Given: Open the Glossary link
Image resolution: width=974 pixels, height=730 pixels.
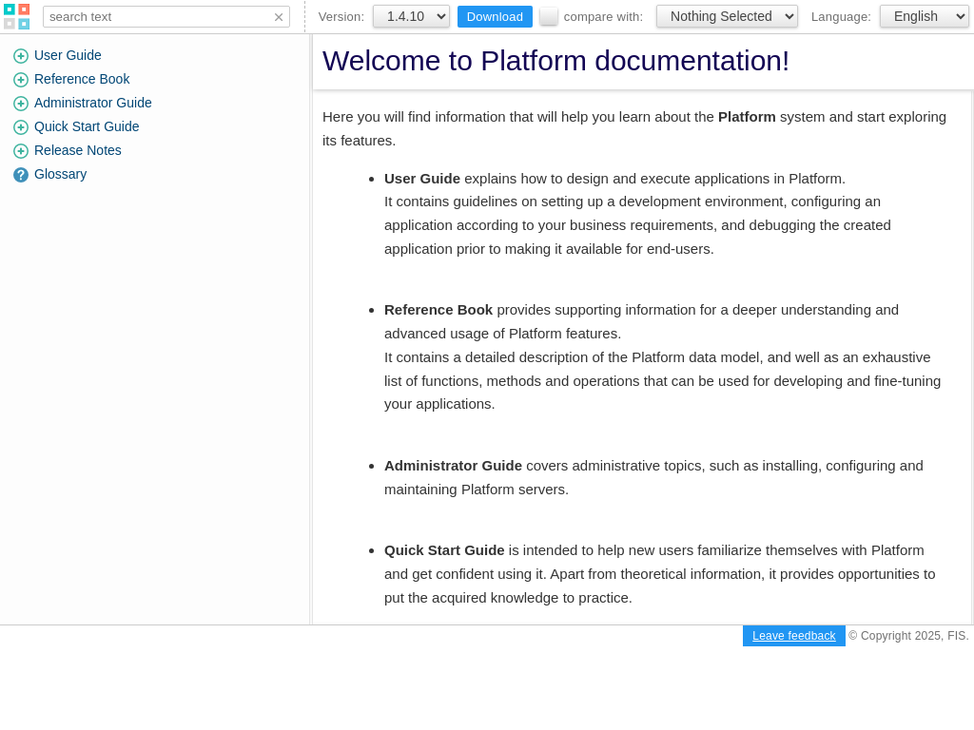Looking at the screenshot, I should 60,174.
